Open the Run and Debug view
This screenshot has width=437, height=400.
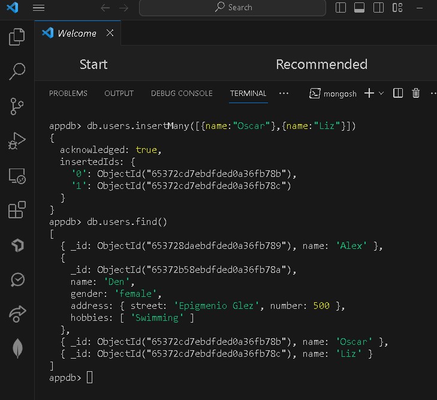click(x=17, y=141)
